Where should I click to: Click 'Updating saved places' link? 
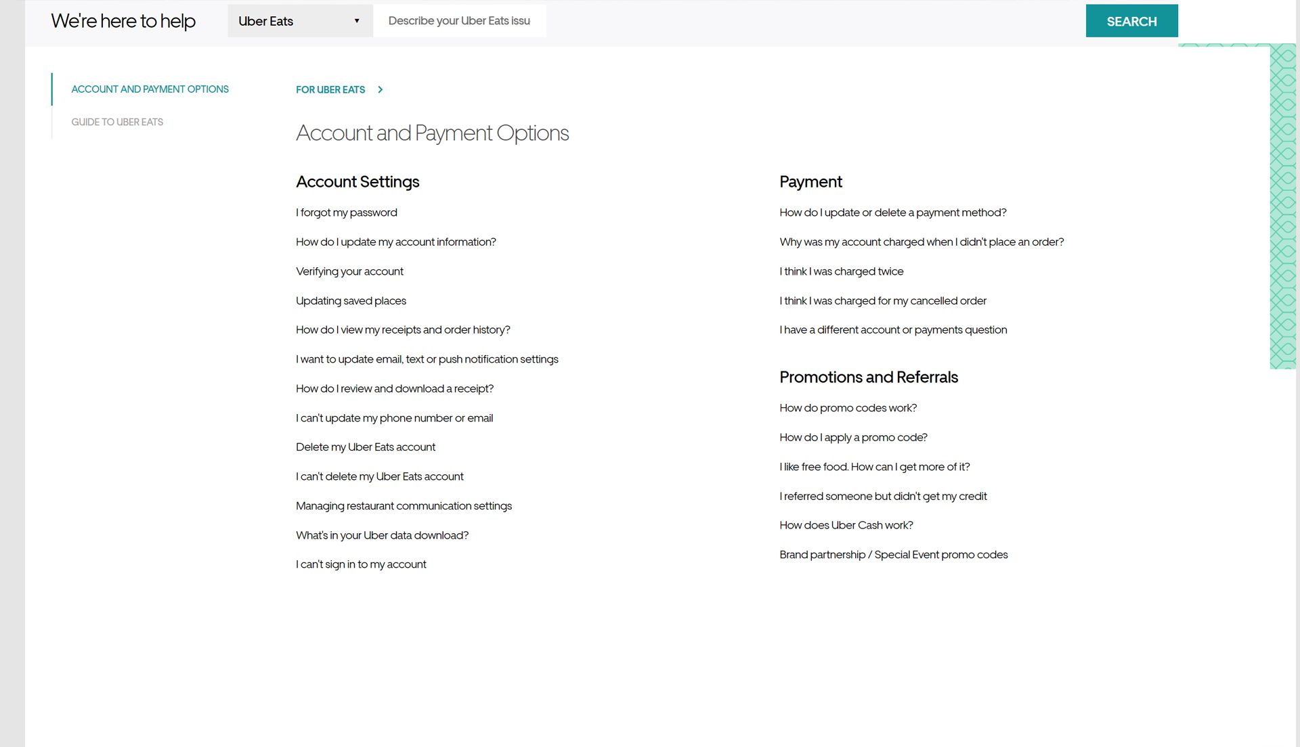point(351,300)
